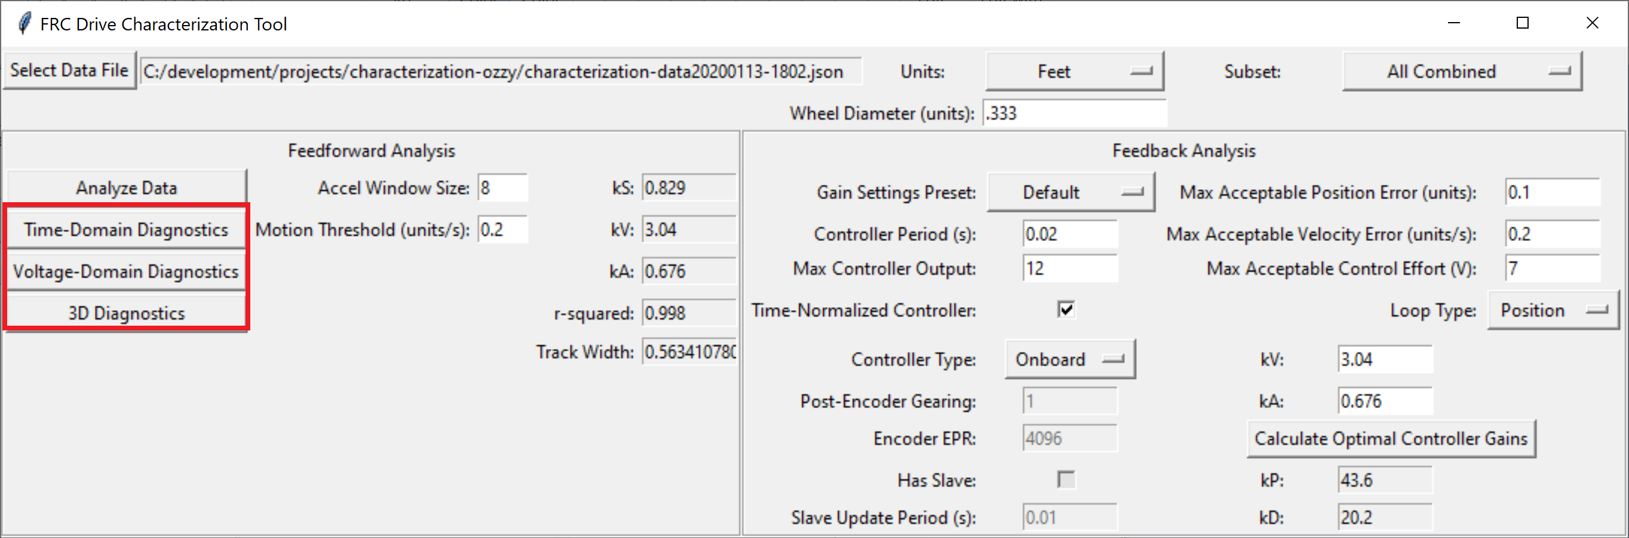Launch Voltage-Domain Diagnostics plot
1629x538 pixels.
[x=126, y=271]
